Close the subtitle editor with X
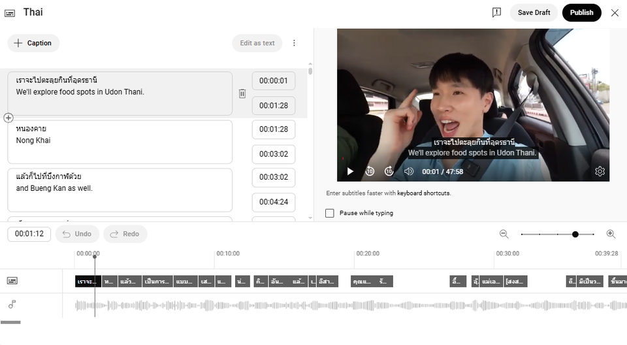This screenshot has width=627, height=345. (x=615, y=13)
